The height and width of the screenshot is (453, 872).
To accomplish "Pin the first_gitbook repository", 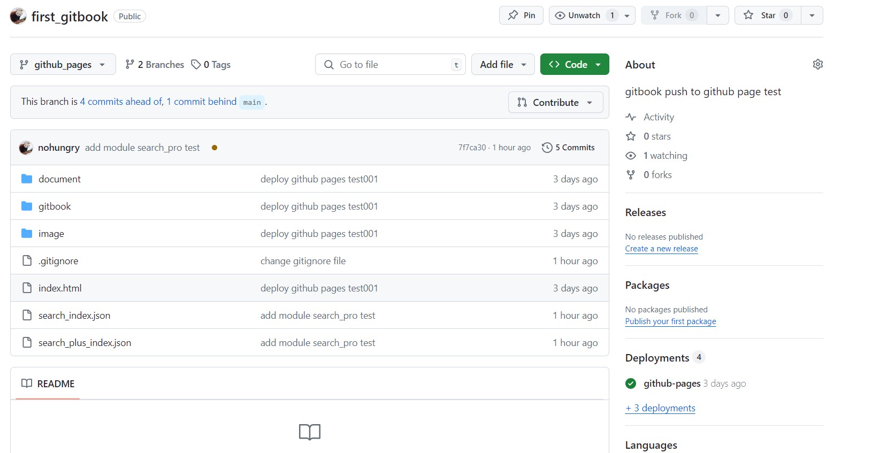I will (521, 16).
